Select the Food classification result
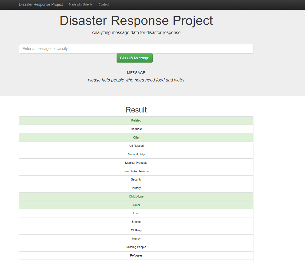Image resolution: width=305 pixels, height=262 pixels. click(136, 213)
